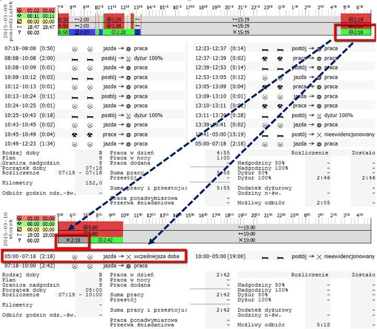The width and height of the screenshot is (377, 329).
Task: Select the 05:00-07:18 wcześniejsza doba row
Action: pos(94,256)
